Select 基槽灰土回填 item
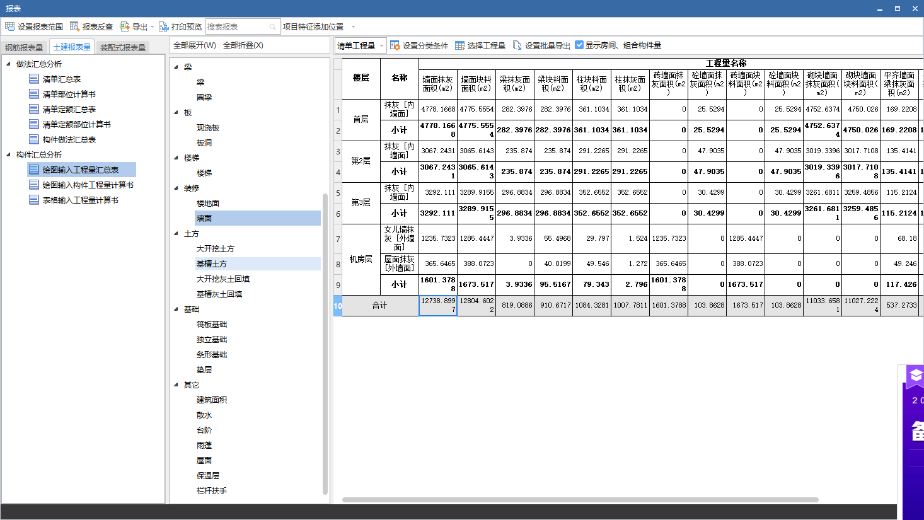The image size is (924, 520). (219, 294)
